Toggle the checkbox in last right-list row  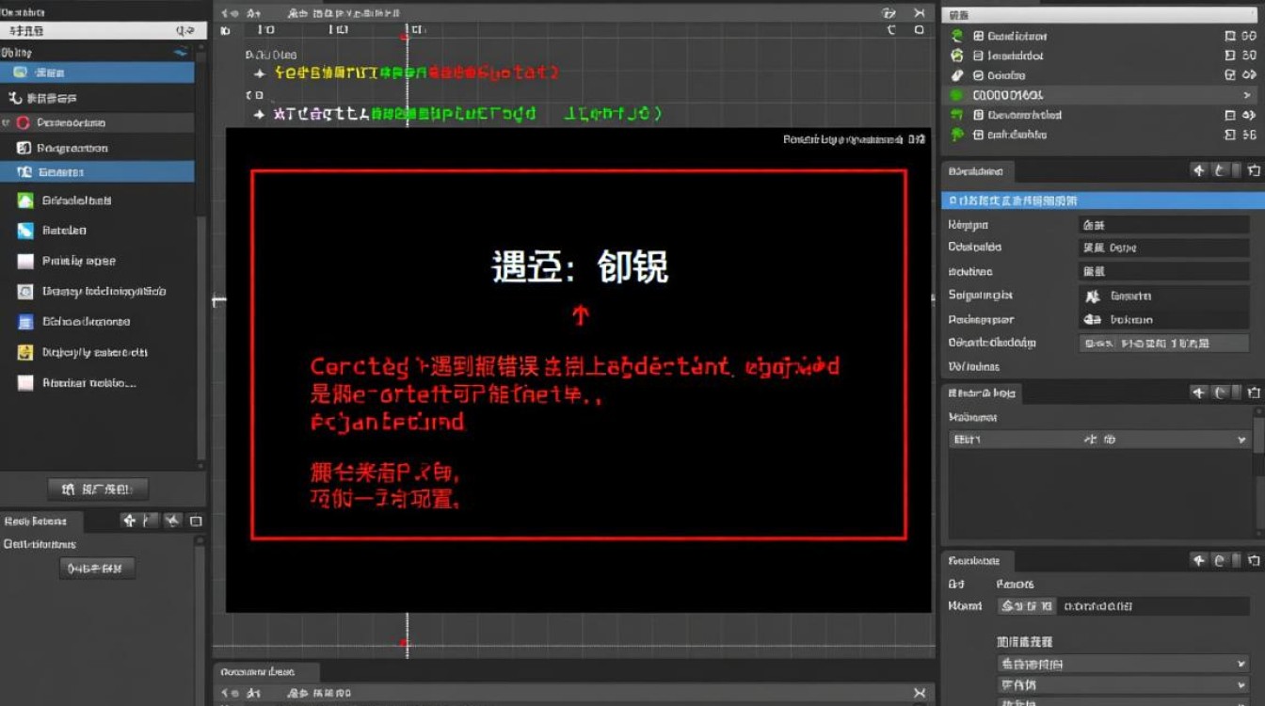(x=1229, y=135)
